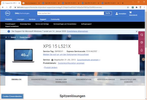
Task: Open the Warenkorb shopping cart icon
Action: 131,12
